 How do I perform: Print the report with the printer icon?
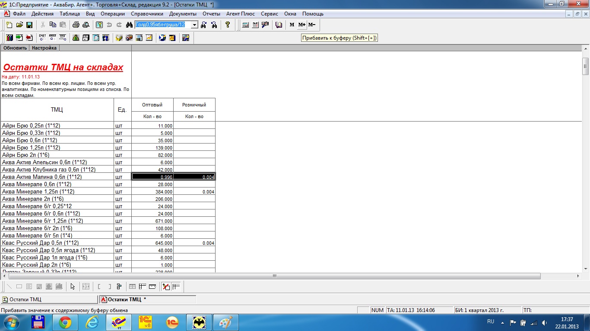coord(76,25)
